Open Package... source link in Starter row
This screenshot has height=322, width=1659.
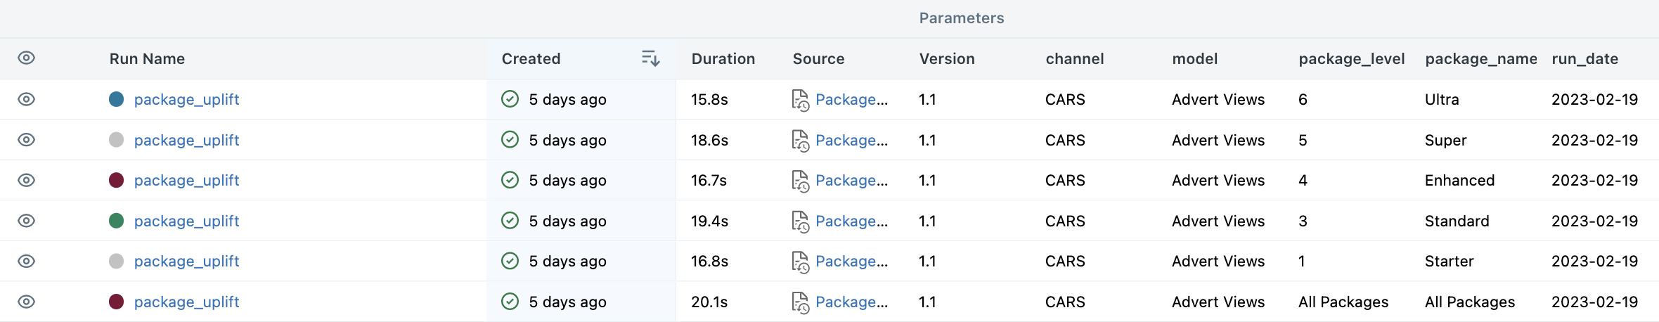pyautogui.click(x=851, y=262)
